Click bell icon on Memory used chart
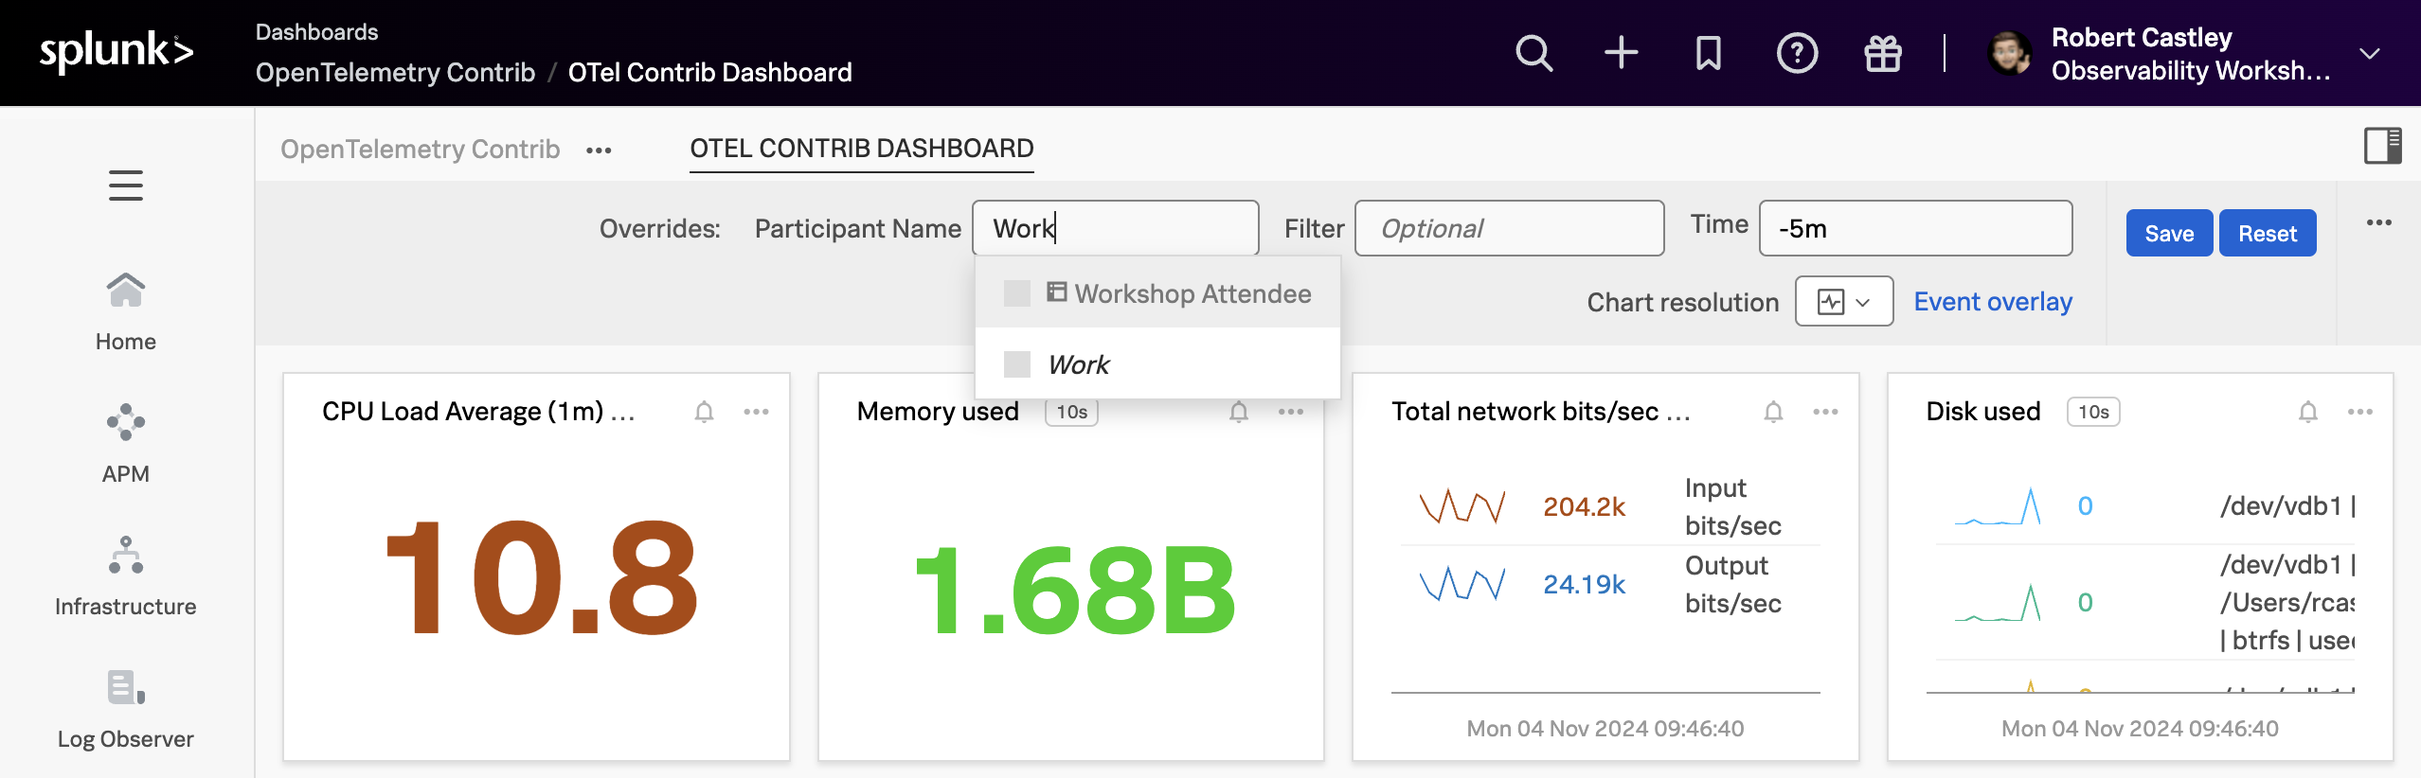The image size is (2421, 778). pyautogui.click(x=1238, y=412)
